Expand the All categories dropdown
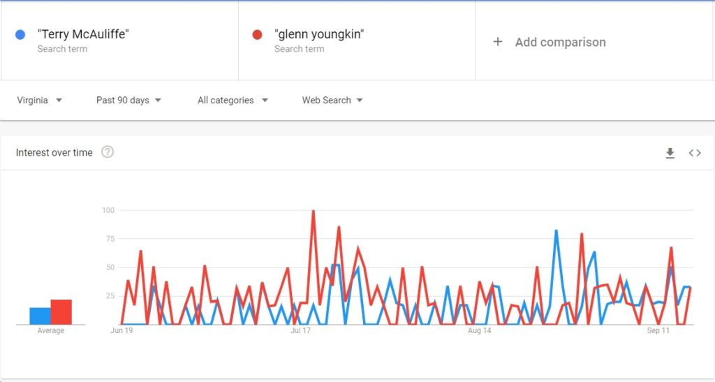This screenshot has width=715, height=382. [x=233, y=101]
